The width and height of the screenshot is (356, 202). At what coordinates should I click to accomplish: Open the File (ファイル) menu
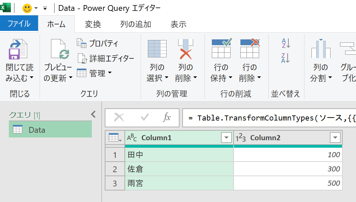pyautogui.click(x=19, y=24)
